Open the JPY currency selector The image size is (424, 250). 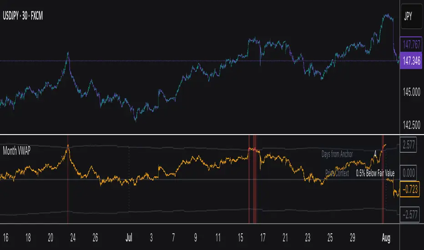coord(412,16)
